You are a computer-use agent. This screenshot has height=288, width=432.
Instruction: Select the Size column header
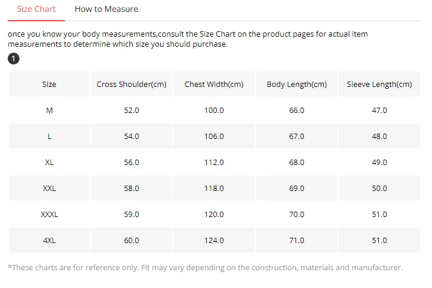[x=49, y=84]
